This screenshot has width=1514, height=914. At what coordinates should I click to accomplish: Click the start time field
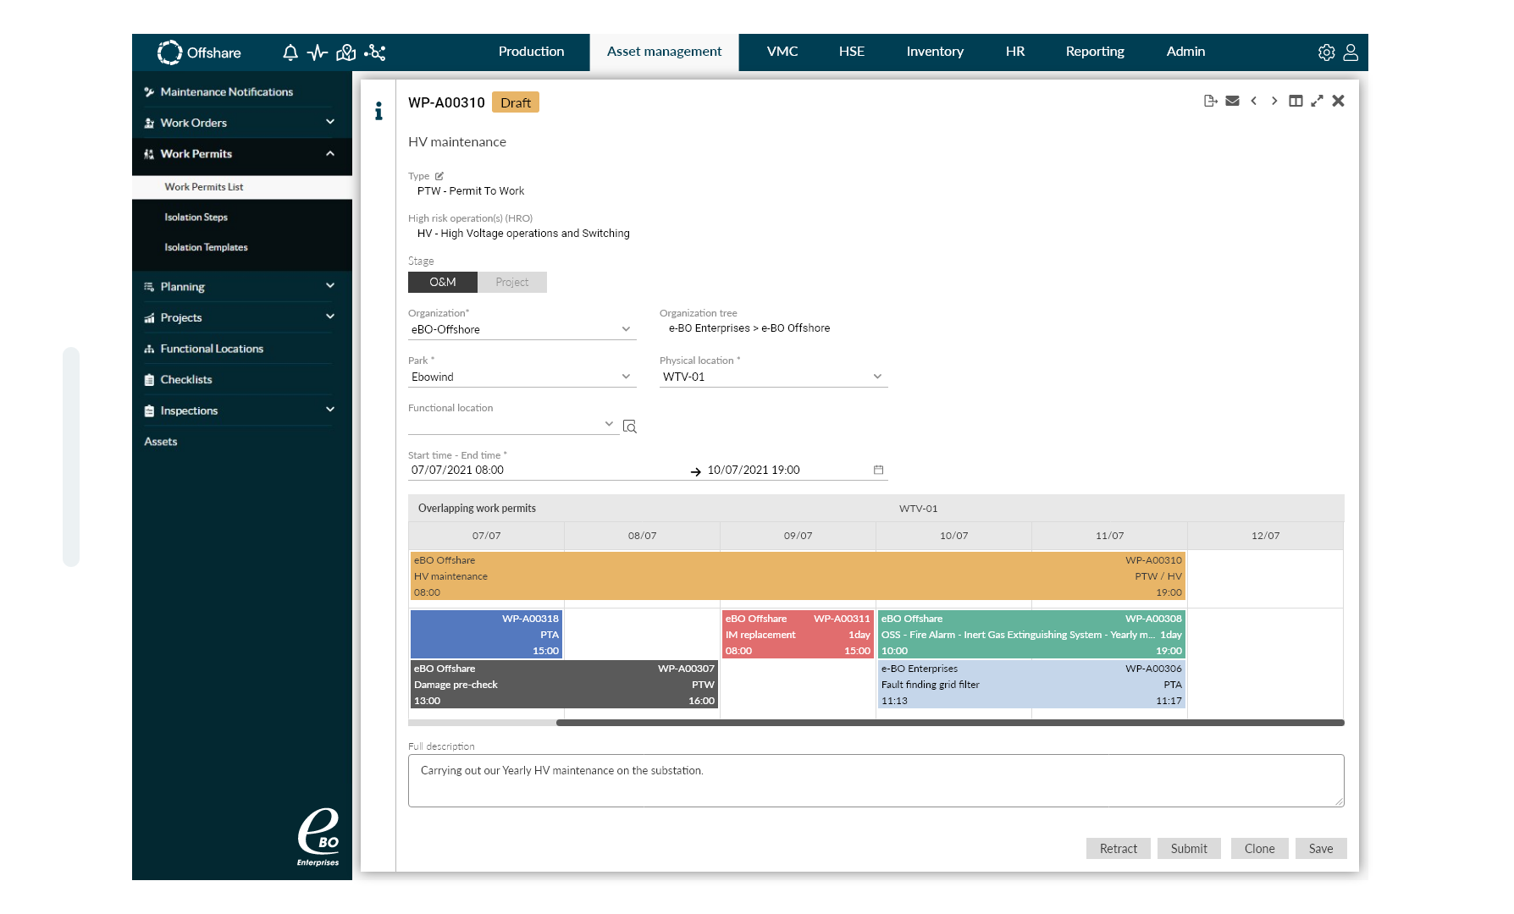[546, 470]
